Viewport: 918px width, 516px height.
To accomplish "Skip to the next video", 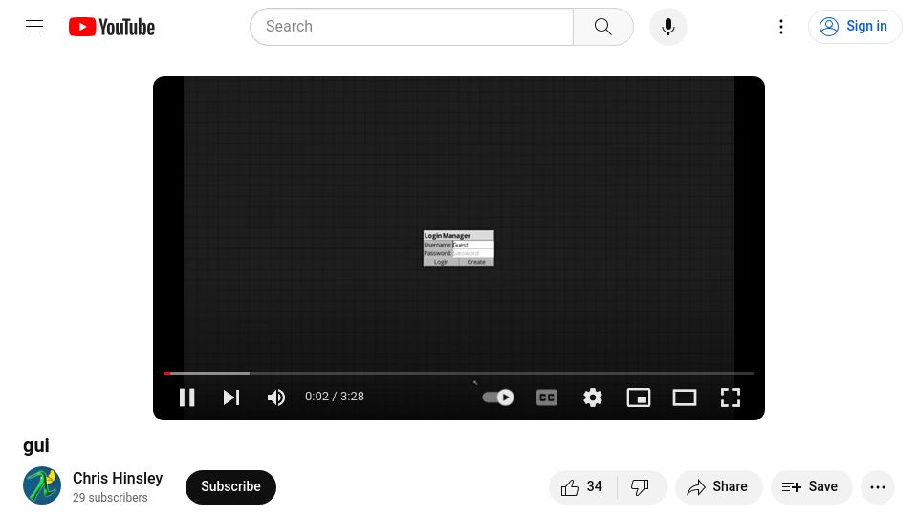I will [x=231, y=398].
